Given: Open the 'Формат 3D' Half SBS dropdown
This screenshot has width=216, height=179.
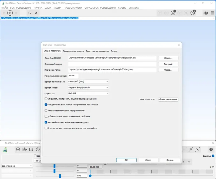Looking at the screenshot, I should pos(88,93).
